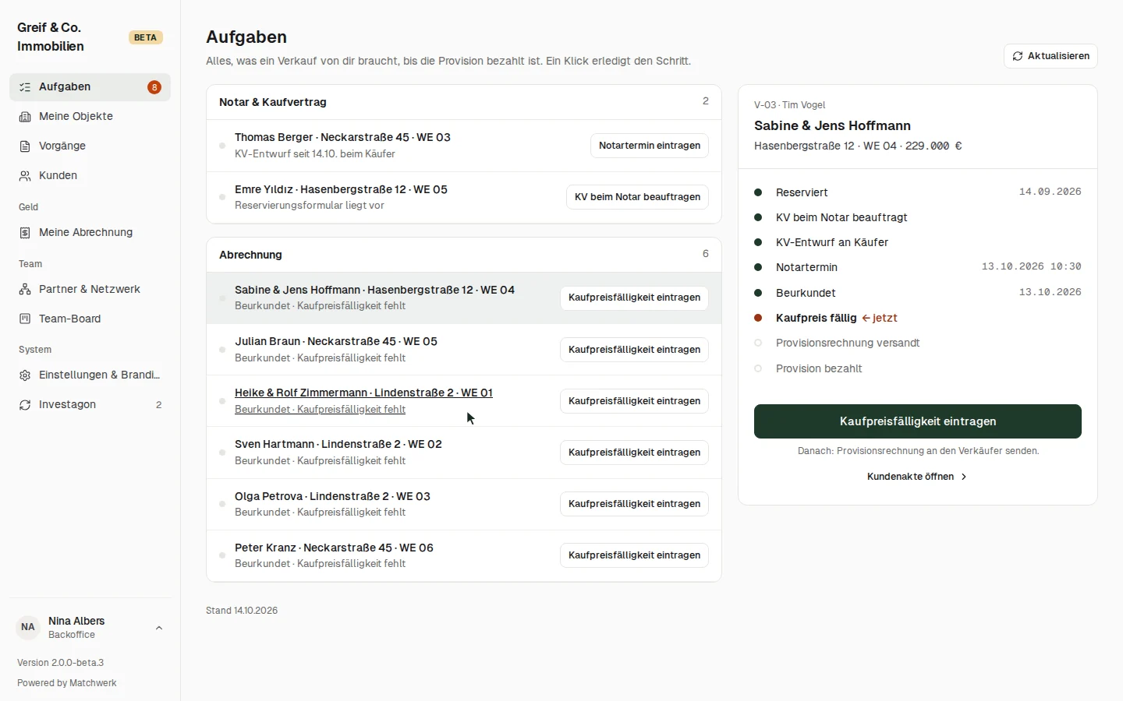Click Kaufpreisfälligkeit eintragen for Olga Petrova
The height and width of the screenshot is (701, 1123).
(634, 504)
